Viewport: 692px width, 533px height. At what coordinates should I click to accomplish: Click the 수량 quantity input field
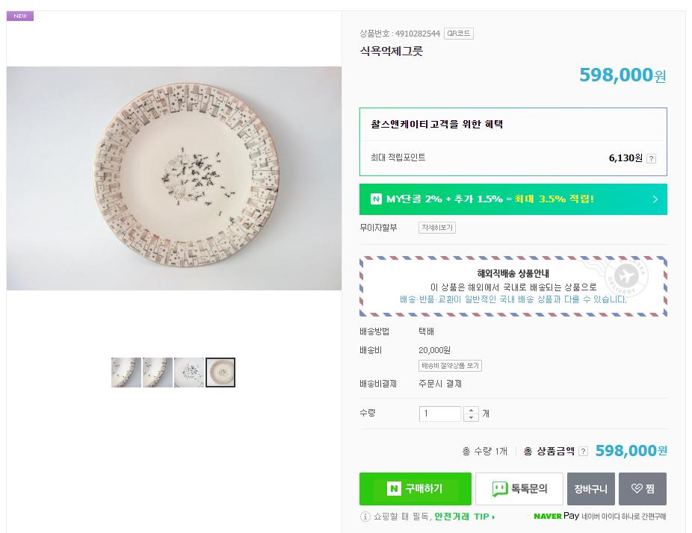(x=440, y=414)
